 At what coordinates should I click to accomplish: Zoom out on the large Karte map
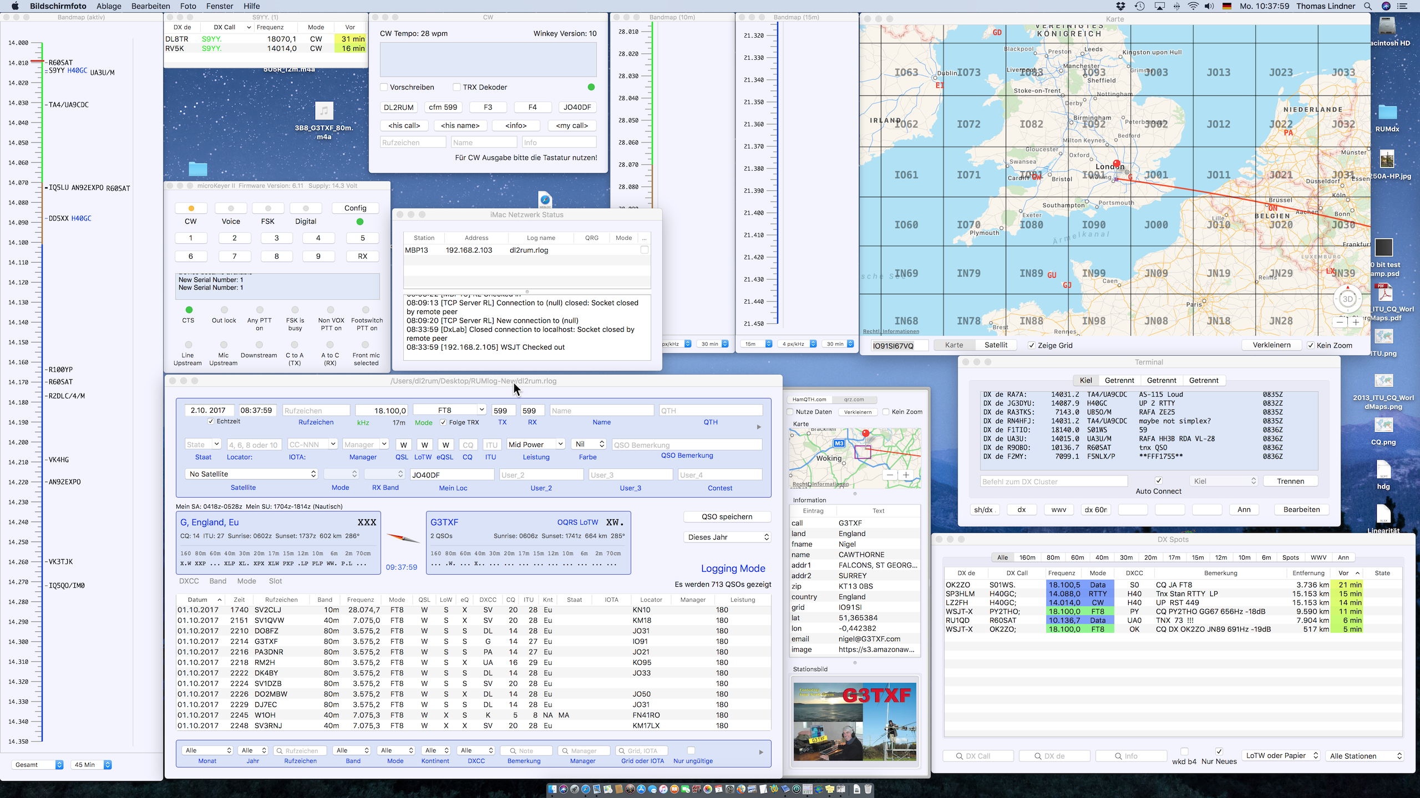1340,321
